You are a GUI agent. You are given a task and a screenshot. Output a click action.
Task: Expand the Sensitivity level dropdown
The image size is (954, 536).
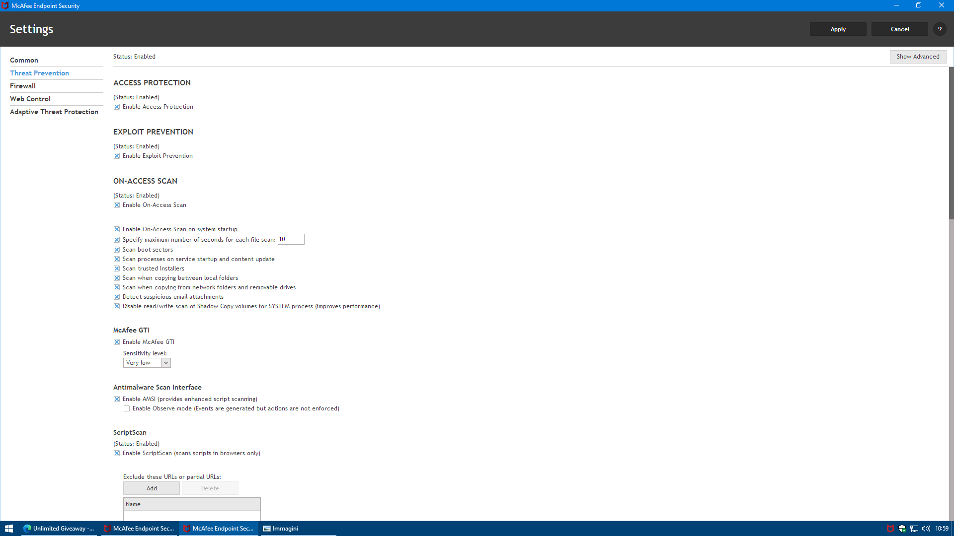point(166,363)
